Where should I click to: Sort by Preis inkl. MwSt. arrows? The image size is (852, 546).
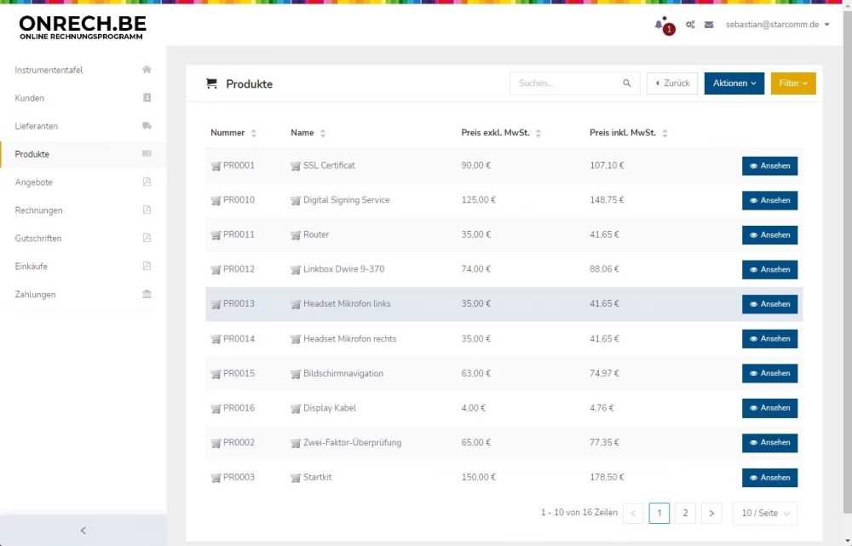pyautogui.click(x=665, y=134)
